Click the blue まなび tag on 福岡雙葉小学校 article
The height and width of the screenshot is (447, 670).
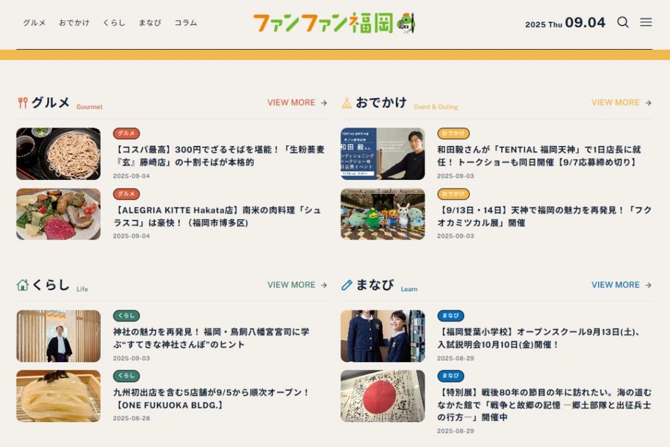(450, 315)
